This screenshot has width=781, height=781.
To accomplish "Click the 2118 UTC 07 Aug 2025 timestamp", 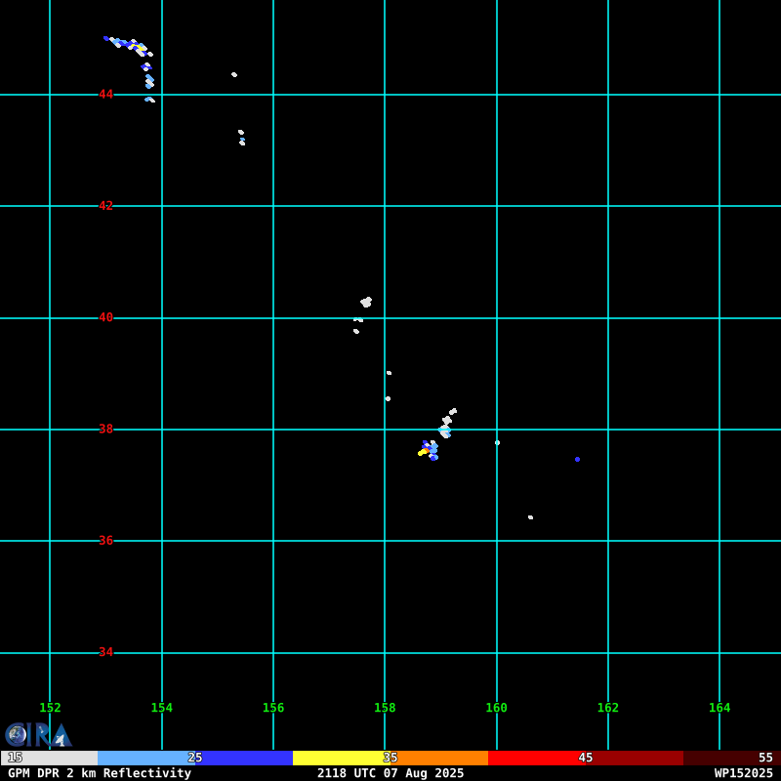I will click(x=390, y=773).
